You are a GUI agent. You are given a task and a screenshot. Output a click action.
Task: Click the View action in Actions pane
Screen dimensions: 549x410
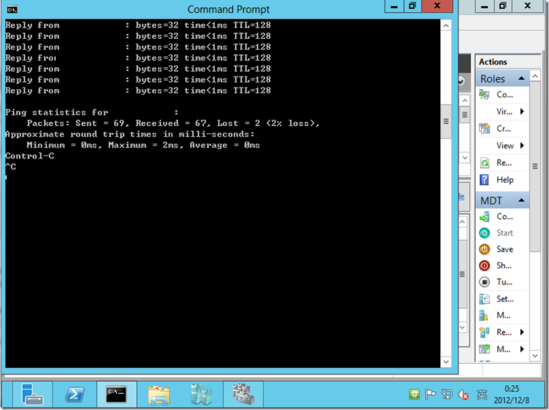(505, 146)
